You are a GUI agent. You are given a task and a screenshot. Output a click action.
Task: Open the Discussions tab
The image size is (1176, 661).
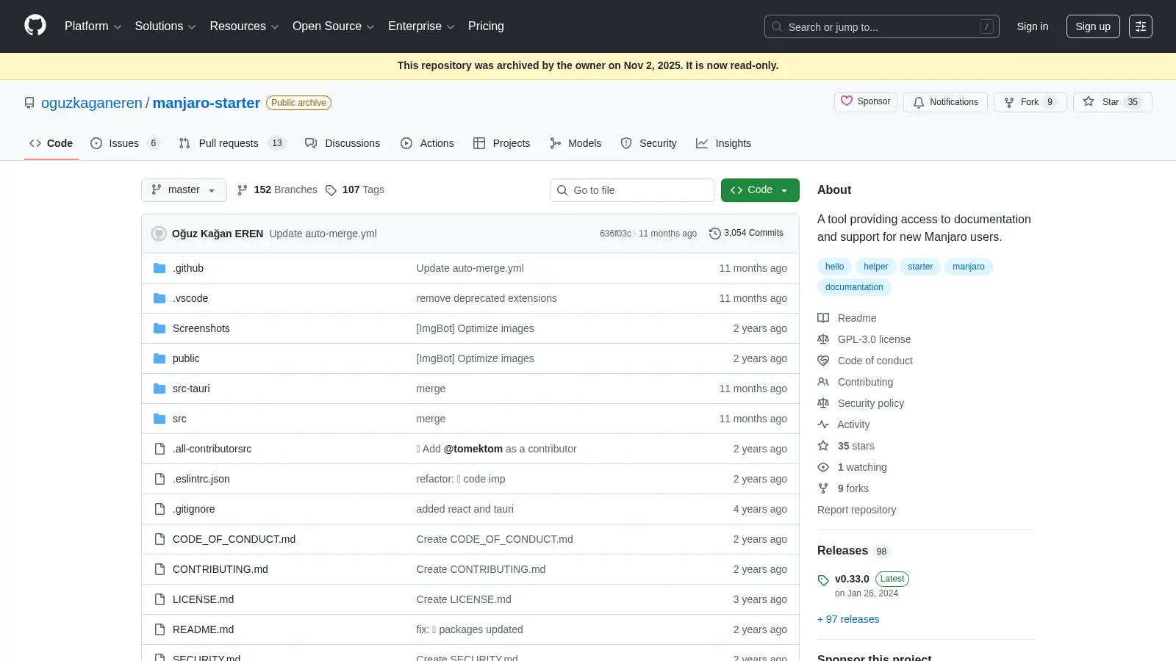343,143
